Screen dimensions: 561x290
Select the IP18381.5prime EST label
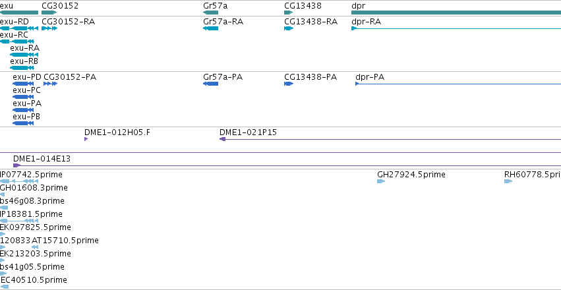point(31,214)
